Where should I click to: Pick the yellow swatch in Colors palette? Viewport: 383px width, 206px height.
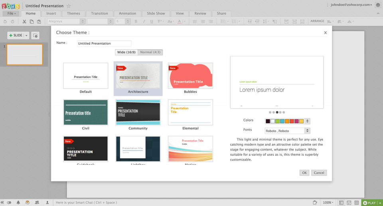click(302, 121)
